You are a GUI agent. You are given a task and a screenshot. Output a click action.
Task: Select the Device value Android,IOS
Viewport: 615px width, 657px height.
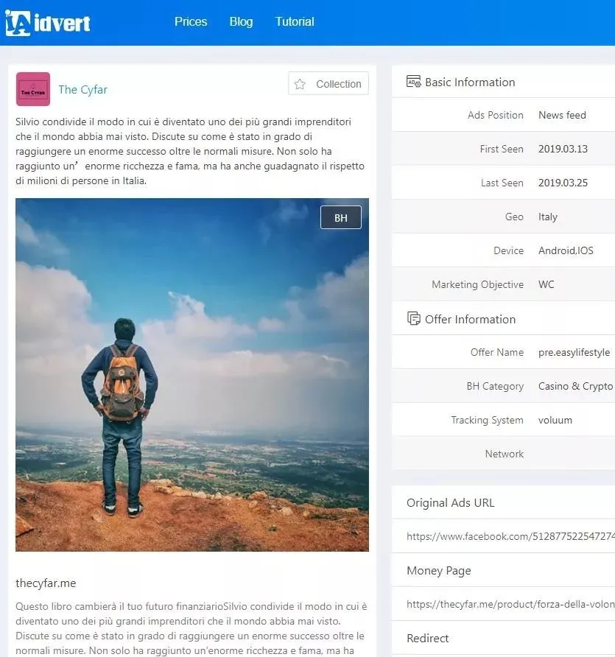click(x=566, y=250)
